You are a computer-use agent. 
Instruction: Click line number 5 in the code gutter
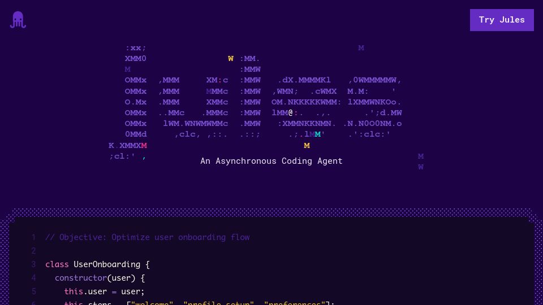coord(33,291)
